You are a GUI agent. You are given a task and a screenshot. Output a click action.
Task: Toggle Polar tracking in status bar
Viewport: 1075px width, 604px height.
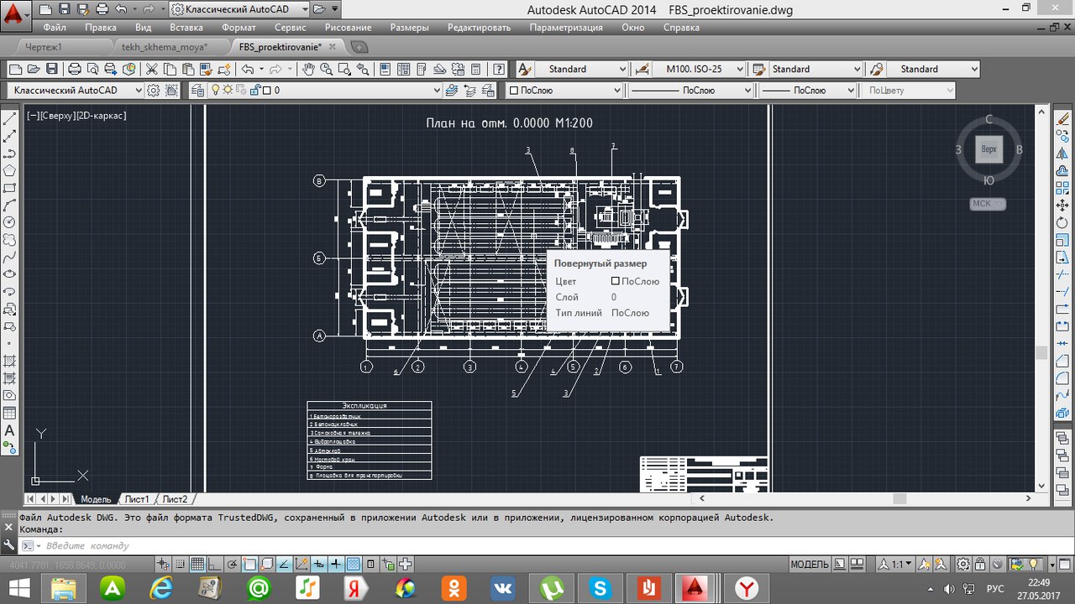(232, 564)
